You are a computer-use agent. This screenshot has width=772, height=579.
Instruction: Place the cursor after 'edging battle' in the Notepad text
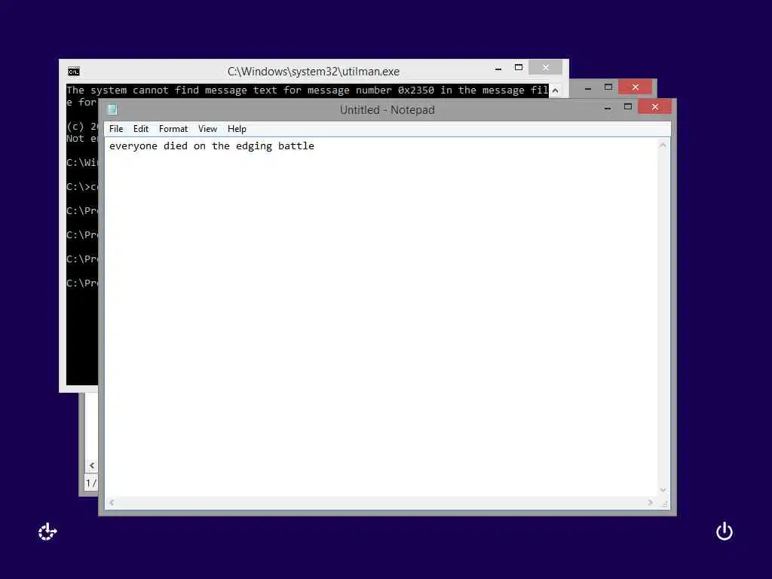(315, 146)
